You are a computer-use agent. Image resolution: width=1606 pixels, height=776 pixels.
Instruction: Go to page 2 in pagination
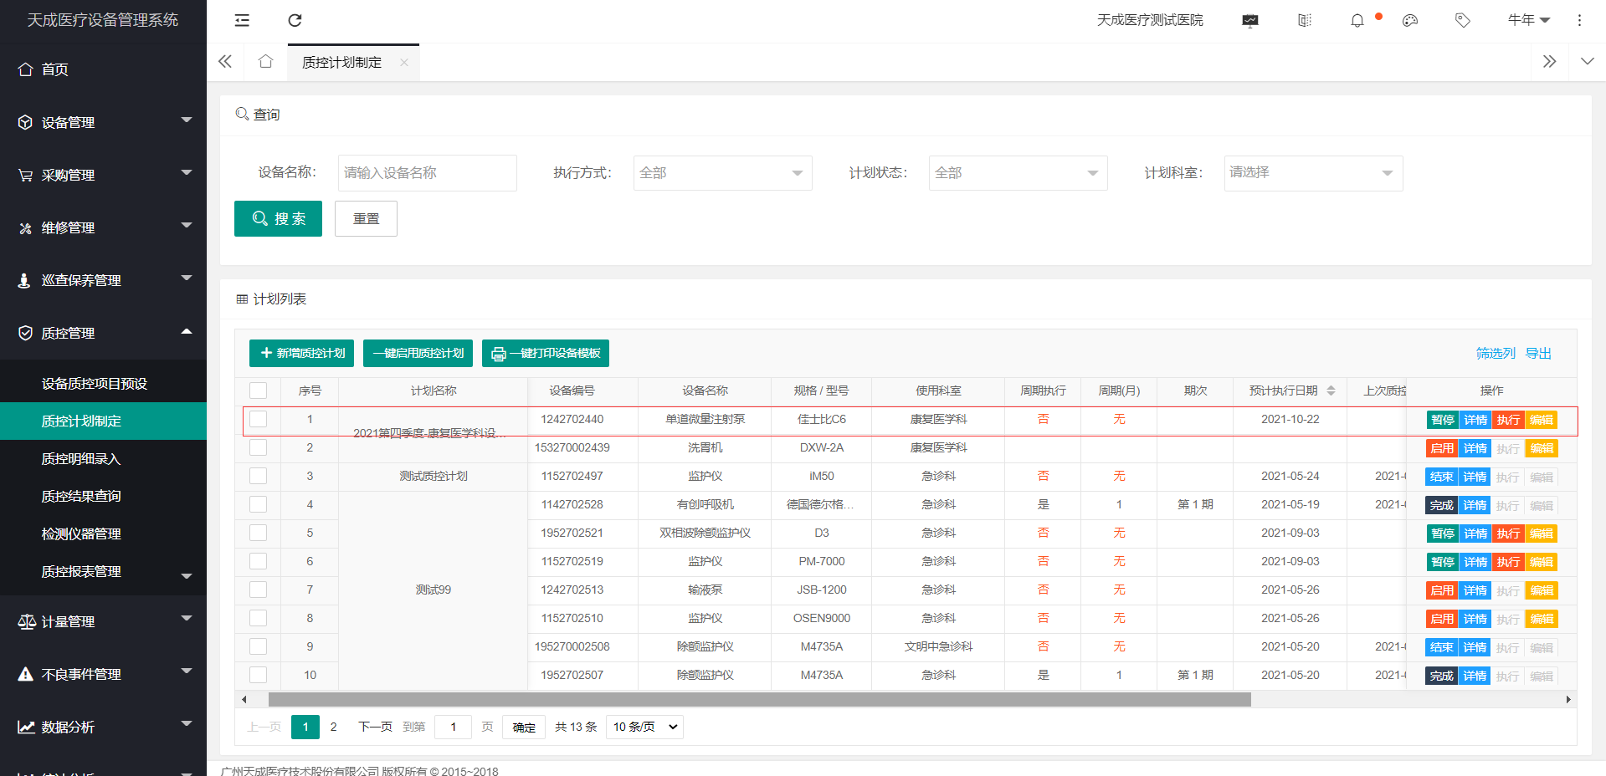click(x=333, y=727)
